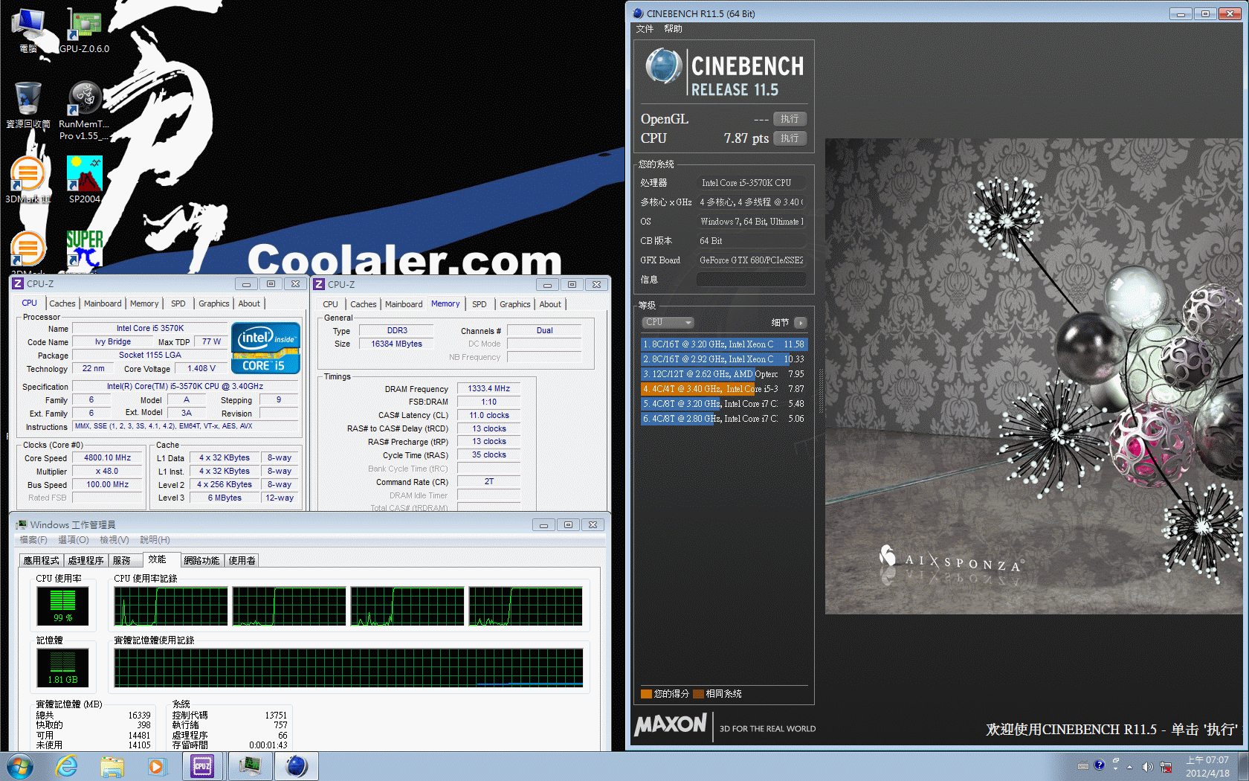Switch to Graphics tab in right CPU-Z

(515, 304)
